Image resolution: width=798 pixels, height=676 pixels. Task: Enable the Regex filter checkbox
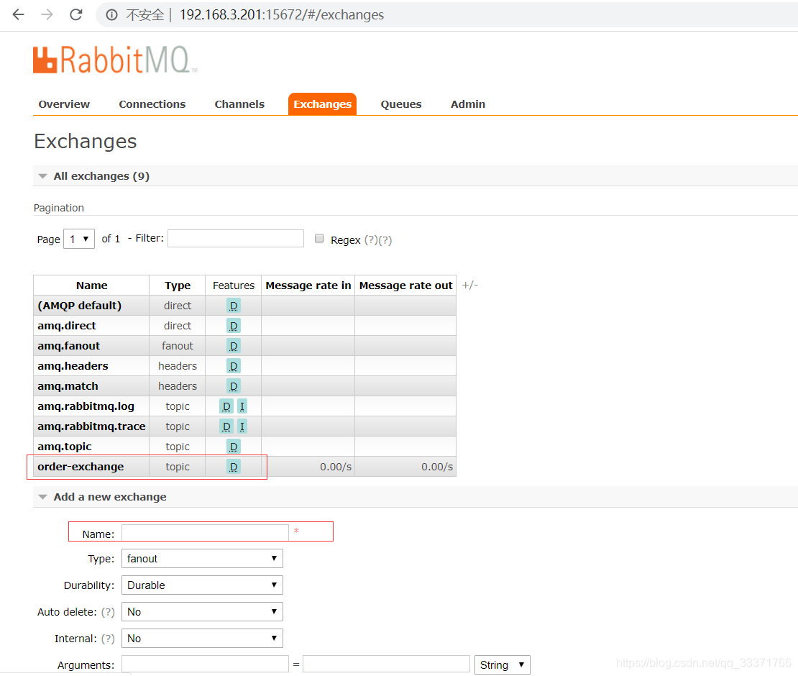pyautogui.click(x=319, y=238)
